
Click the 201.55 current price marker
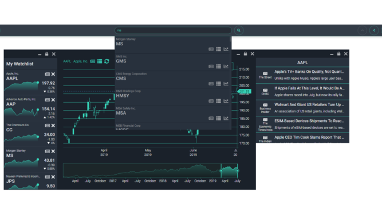(x=244, y=91)
